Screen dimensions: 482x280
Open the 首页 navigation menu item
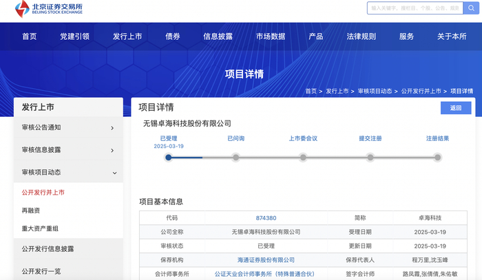(x=30, y=37)
